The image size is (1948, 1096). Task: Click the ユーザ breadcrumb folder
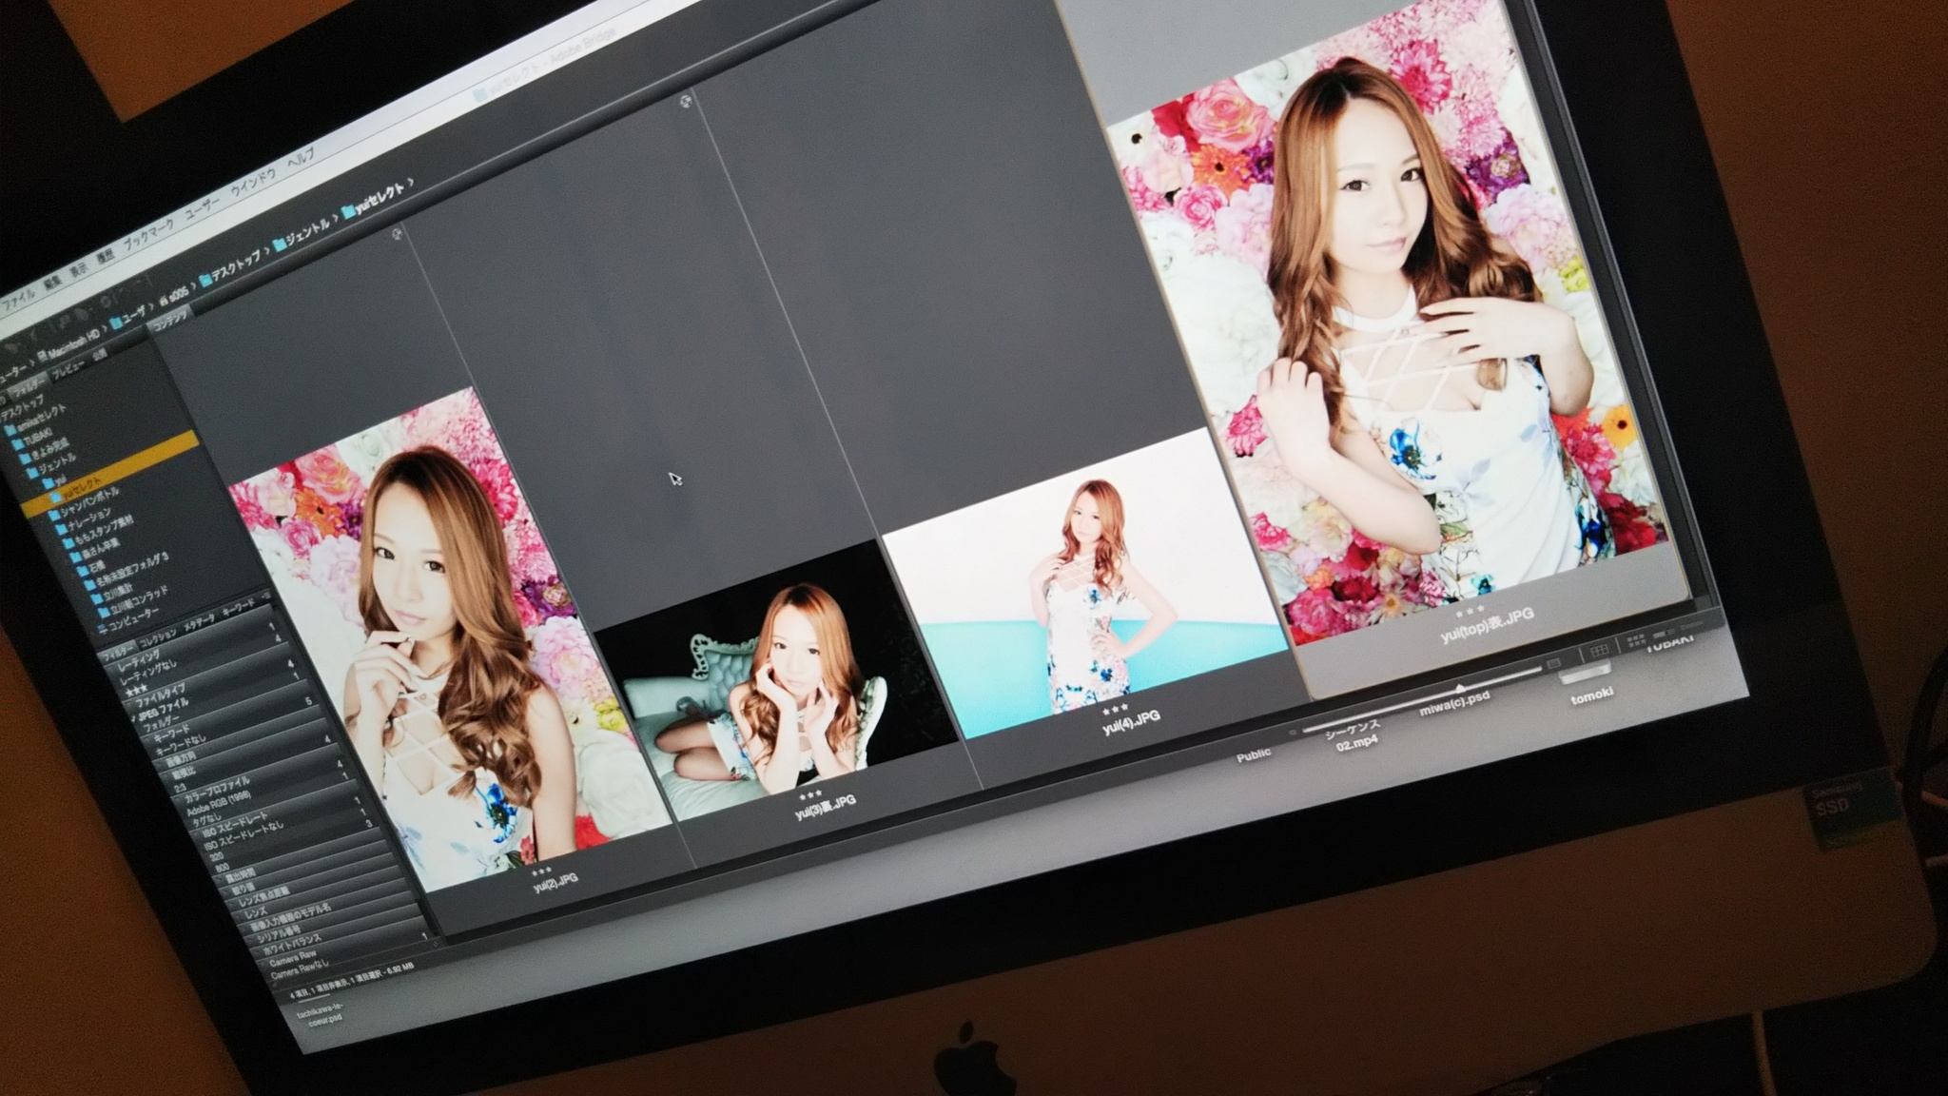pyautogui.click(x=128, y=317)
